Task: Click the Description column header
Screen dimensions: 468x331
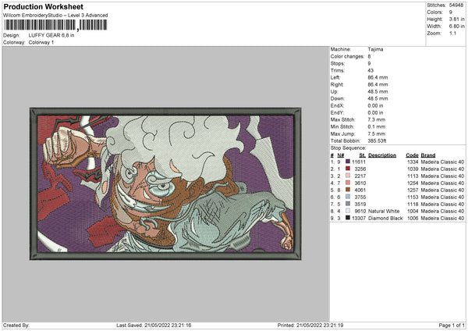Action: pos(382,155)
